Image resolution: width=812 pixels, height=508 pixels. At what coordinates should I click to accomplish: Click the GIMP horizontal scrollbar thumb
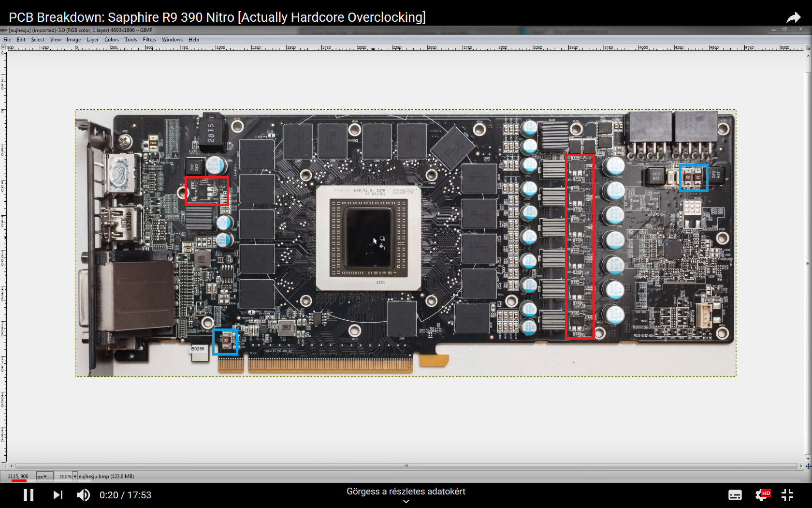(x=406, y=466)
